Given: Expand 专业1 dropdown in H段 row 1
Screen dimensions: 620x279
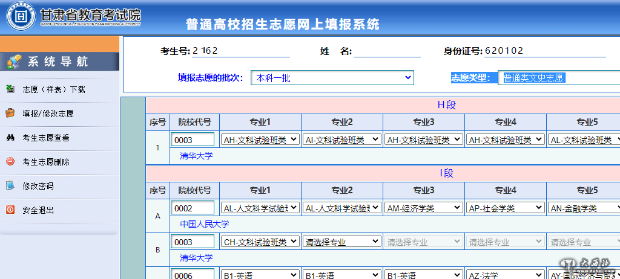Looking at the screenshot, I should click(260, 139).
